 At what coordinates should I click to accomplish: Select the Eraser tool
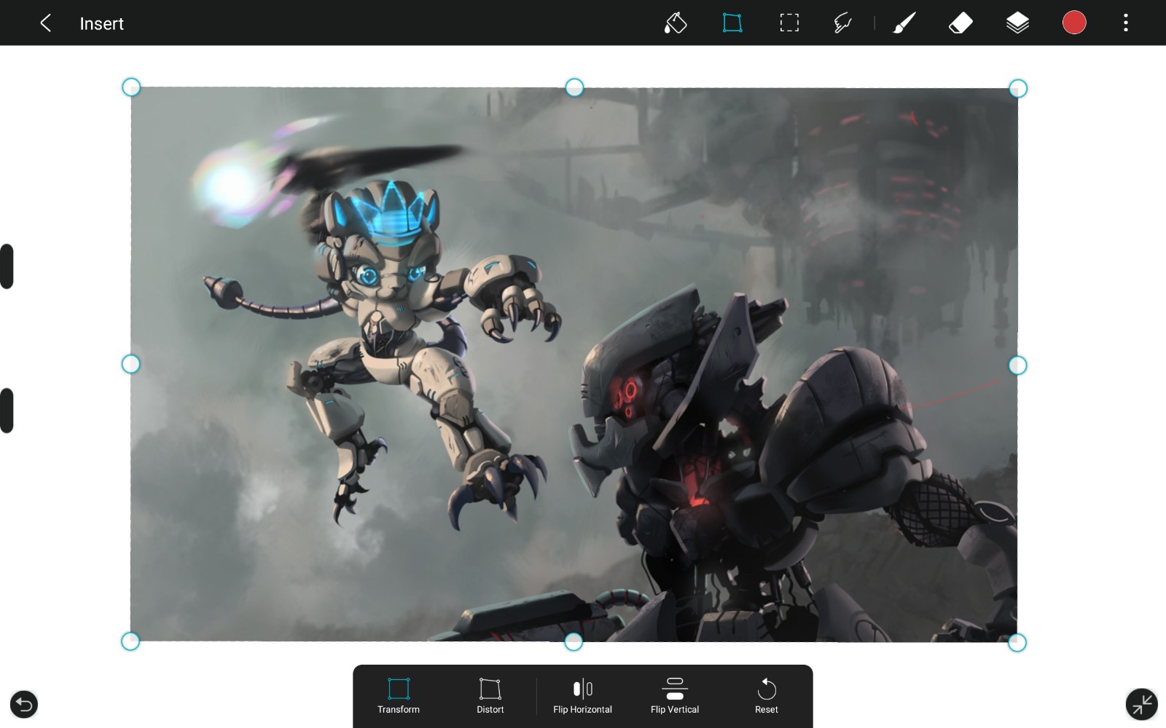click(960, 23)
